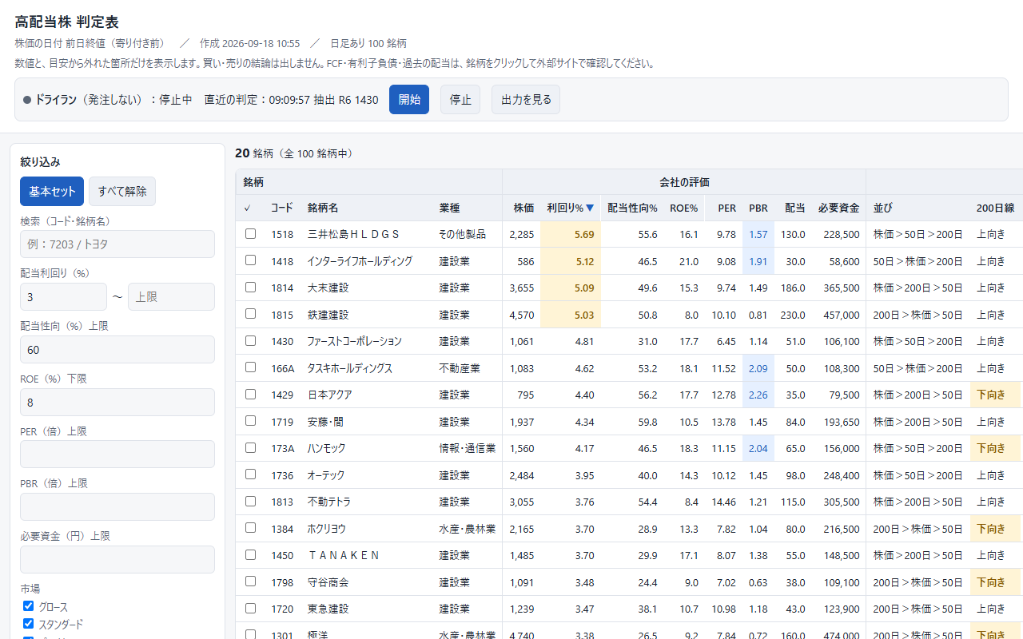Sort the table by コード column
The width and height of the screenshot is (1023, 639).
tap(282, 208)
